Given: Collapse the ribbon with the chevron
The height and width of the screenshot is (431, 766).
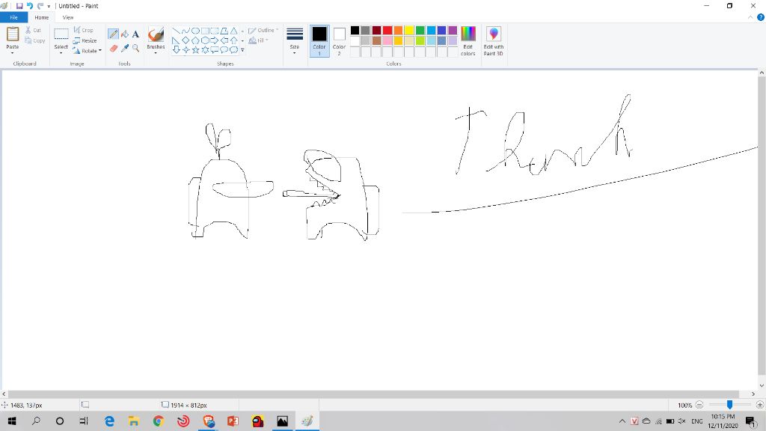Looking at the screenshot, I should pos(751,17).
